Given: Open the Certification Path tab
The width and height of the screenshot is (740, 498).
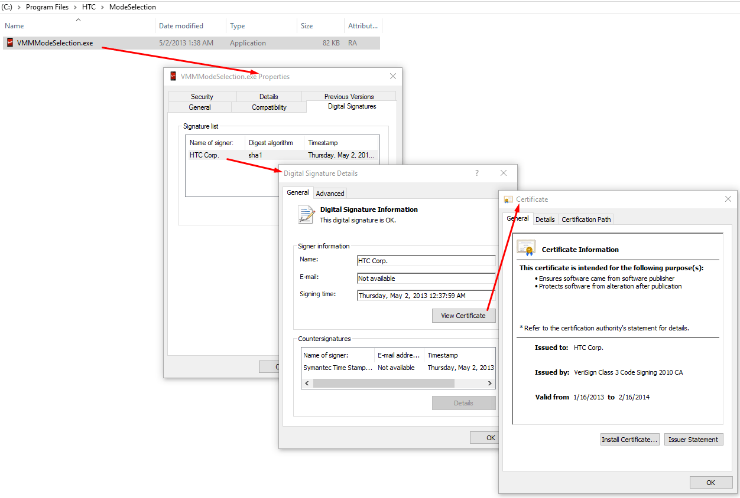Looking at the screenshot, I should [586, 219].
